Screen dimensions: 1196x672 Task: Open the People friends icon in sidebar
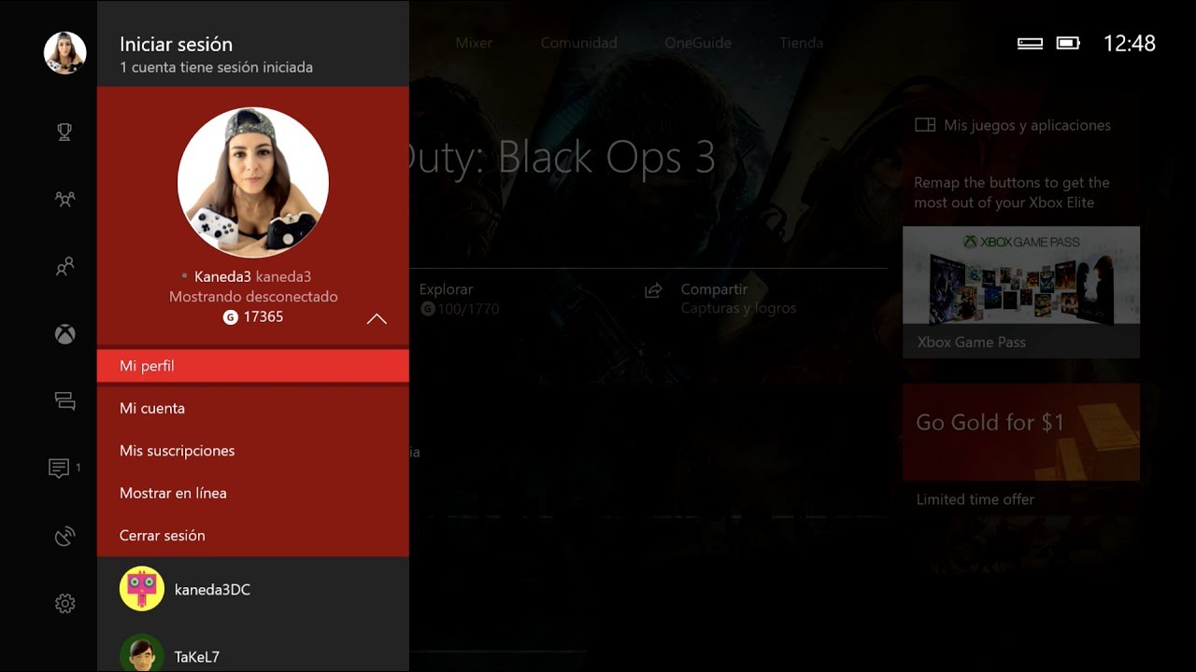[64, 267]
